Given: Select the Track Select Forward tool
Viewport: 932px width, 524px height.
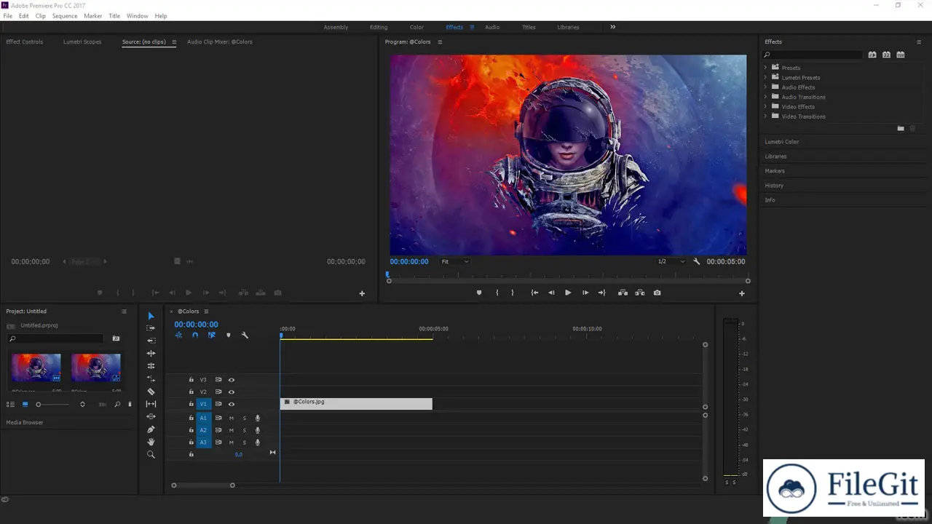Looking at the screenshot, I should [x=151, y=328].
